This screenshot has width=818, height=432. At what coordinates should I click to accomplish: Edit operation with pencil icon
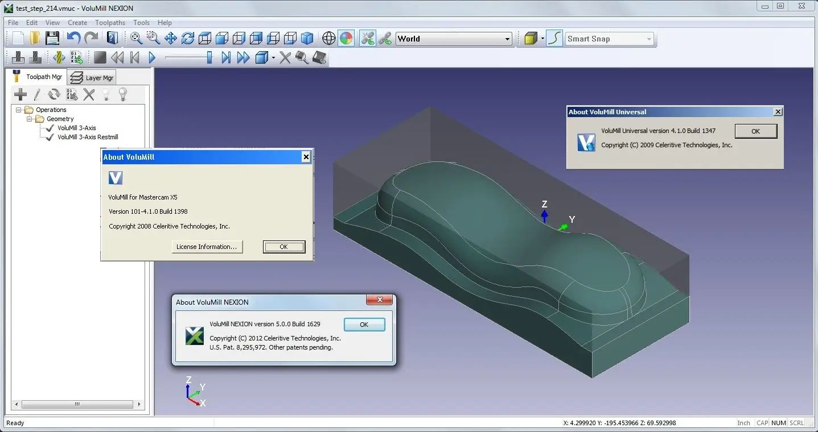(37, 94)
